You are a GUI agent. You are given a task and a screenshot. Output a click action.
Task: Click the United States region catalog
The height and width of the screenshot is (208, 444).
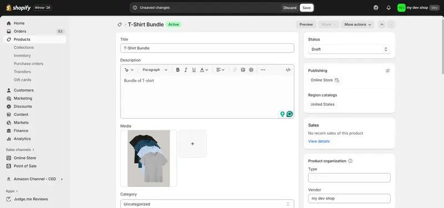pos(322,104)
